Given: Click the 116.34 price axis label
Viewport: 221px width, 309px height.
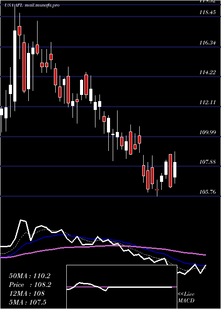Looking at the screenshot, I should click(207, 42).
